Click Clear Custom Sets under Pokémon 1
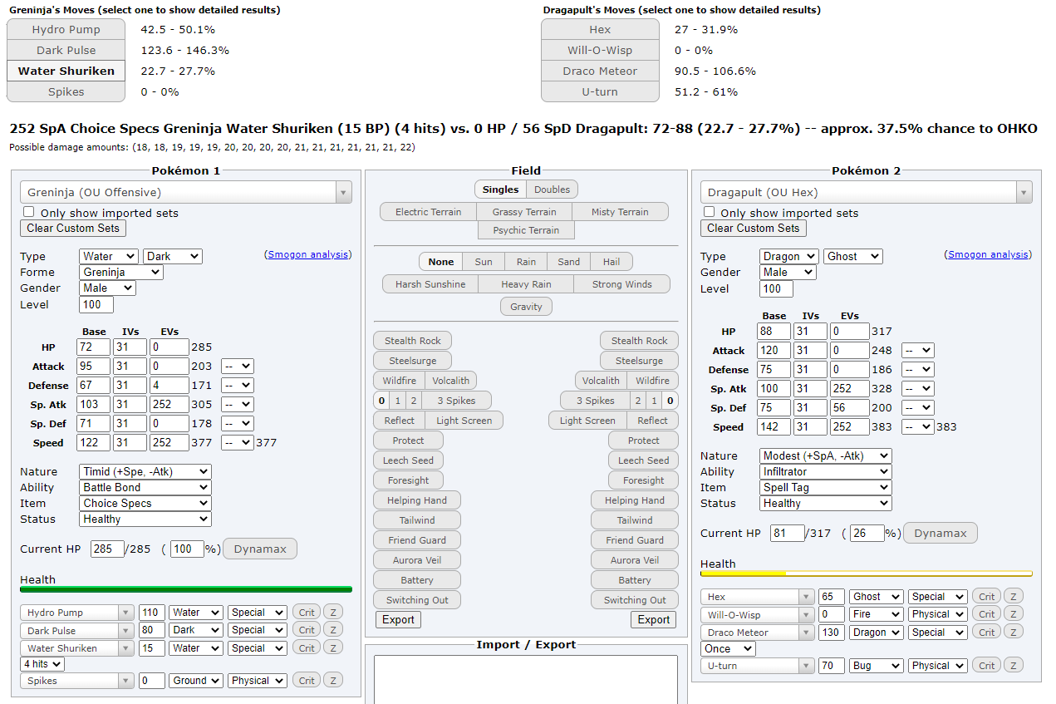Viewport: 1056px width, 704px height. pos(73,229)
